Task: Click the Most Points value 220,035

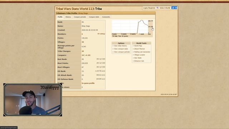Action: point(85,63)
